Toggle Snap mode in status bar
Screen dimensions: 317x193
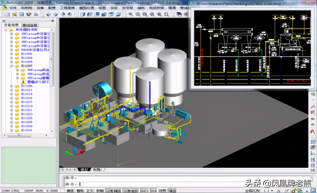coord(70,190)
